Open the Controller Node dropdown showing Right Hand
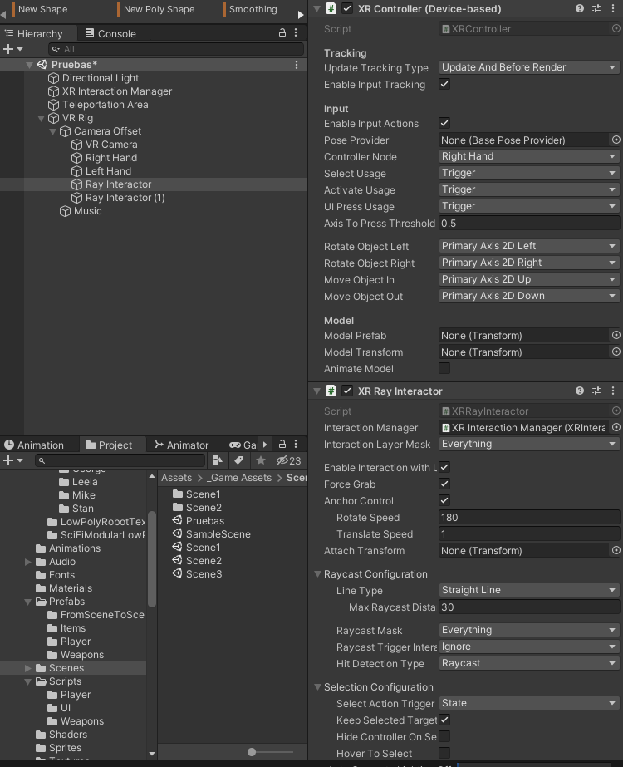Image resolution: width=623 pixels, height=767 pixels. click(x=528, y=155)
